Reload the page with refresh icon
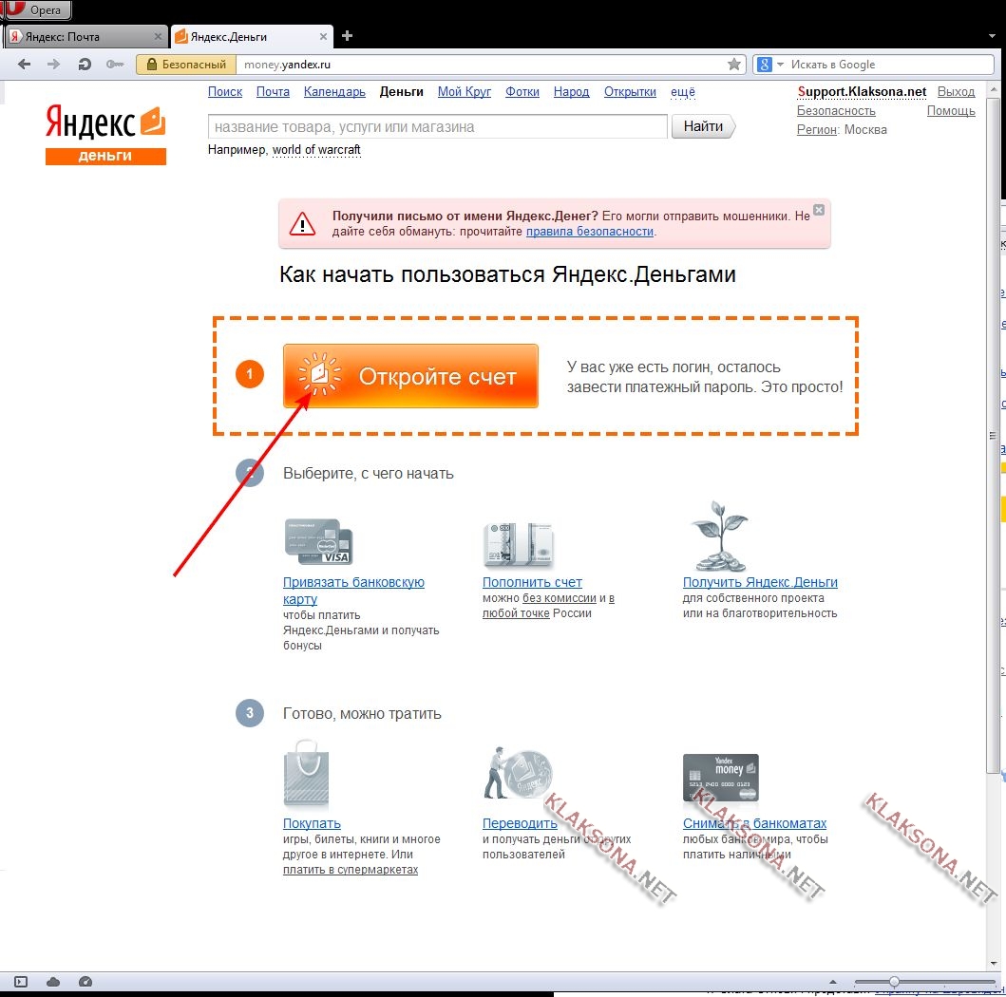 [x=84, y=65]
